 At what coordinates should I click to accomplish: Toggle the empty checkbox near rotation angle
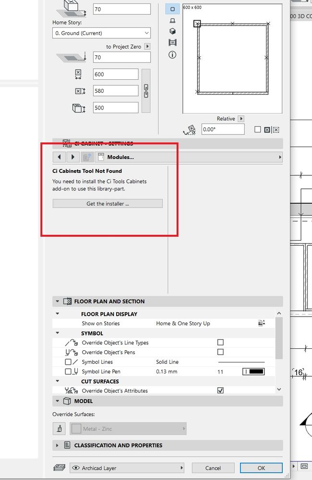[x=258, y=130]
